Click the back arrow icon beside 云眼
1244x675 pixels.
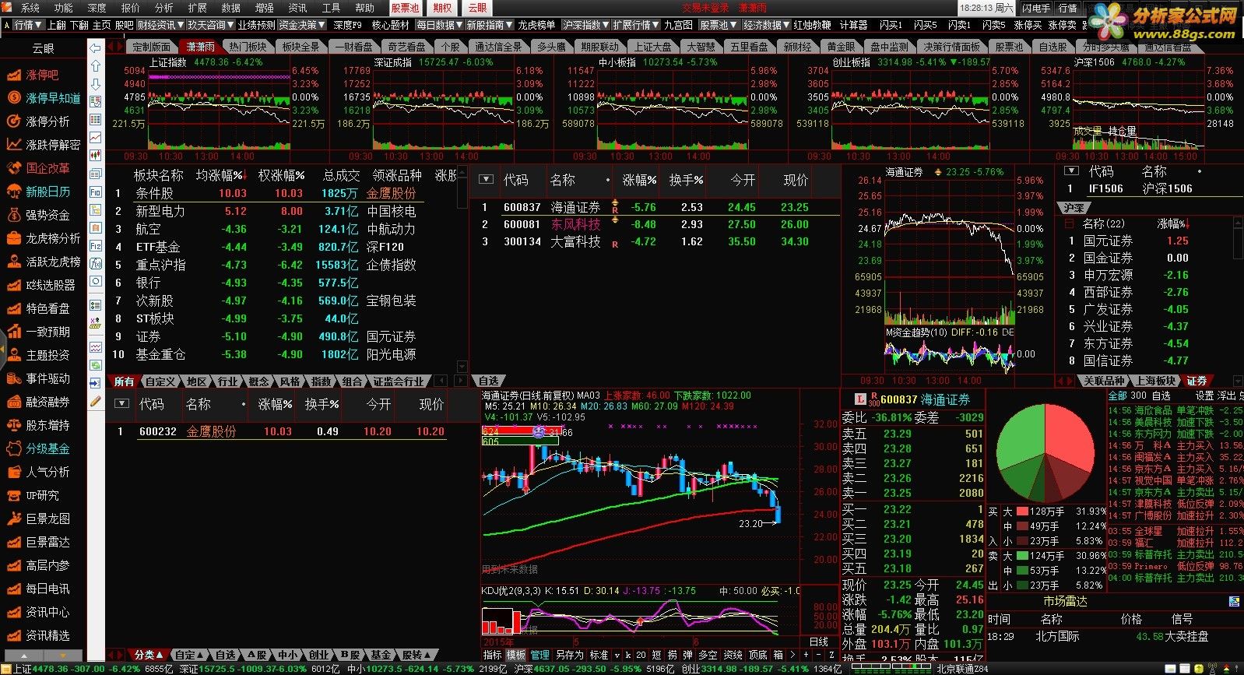[x=96, y=48]
